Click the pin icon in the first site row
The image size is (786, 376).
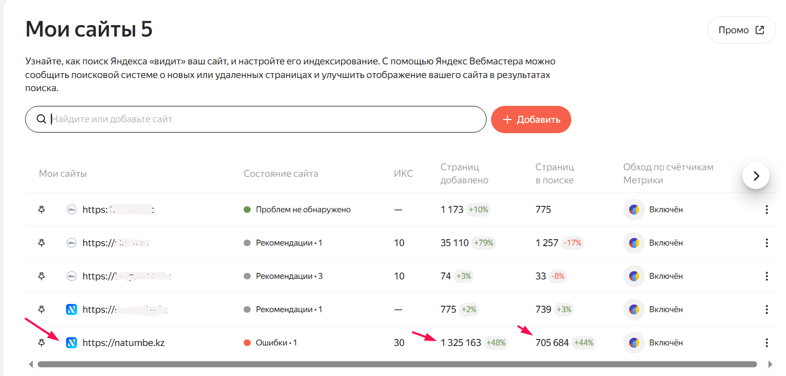pos(42,210)
